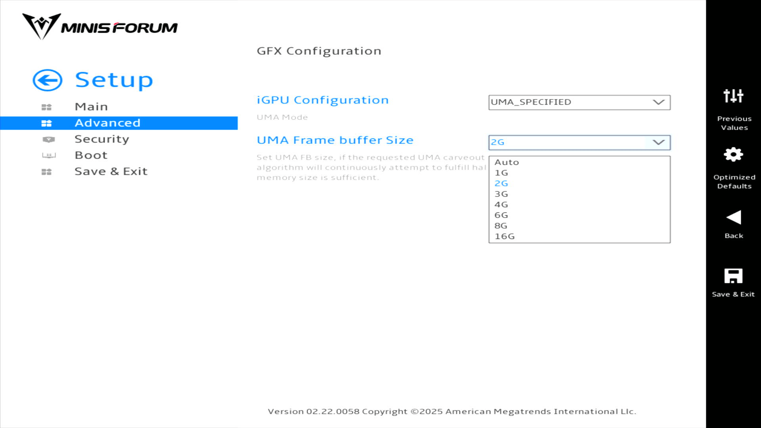Open the iGPU Configuration dropdown
Image resolution: width=761 pixels, height=428 pixels.
tap(579, 102)
